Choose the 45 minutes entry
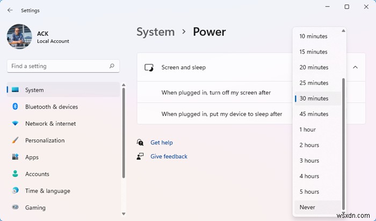The height and width of the screenshot is (221, 376). (314, 114)
